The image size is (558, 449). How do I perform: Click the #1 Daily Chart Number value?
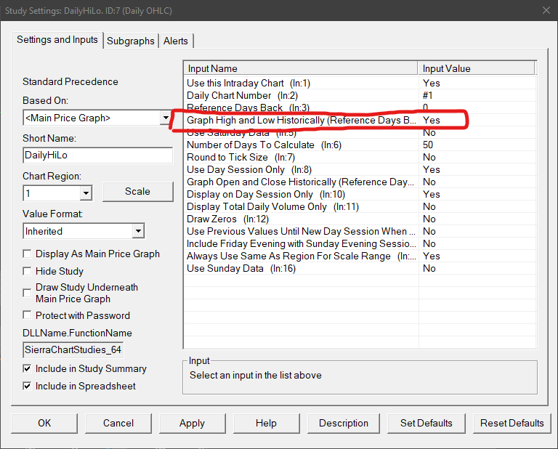(x=427, y=95)
